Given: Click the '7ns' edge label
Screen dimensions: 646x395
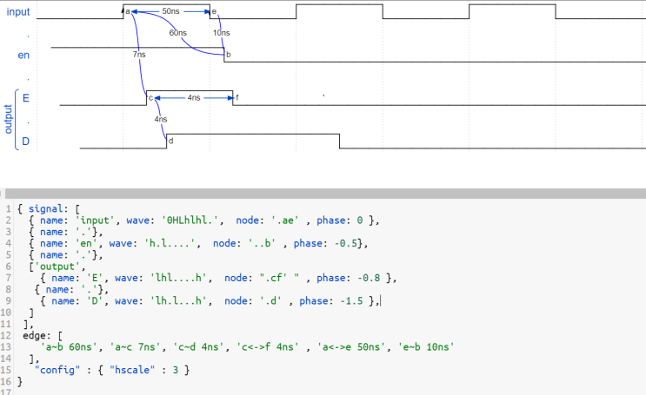Looking at the screenshot, I should tap(139, 55).
